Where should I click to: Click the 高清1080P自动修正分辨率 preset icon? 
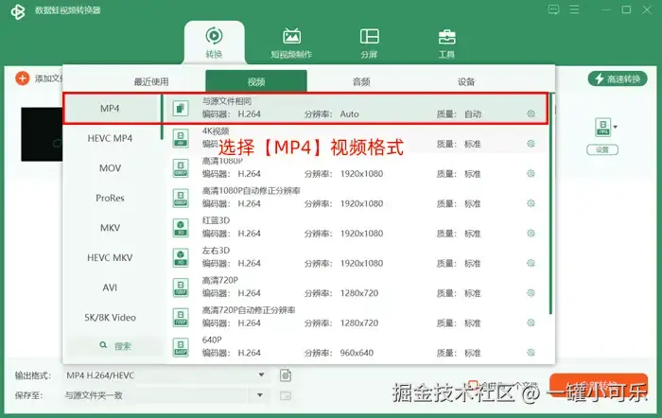pyautogui.click(x=181, y=198)
